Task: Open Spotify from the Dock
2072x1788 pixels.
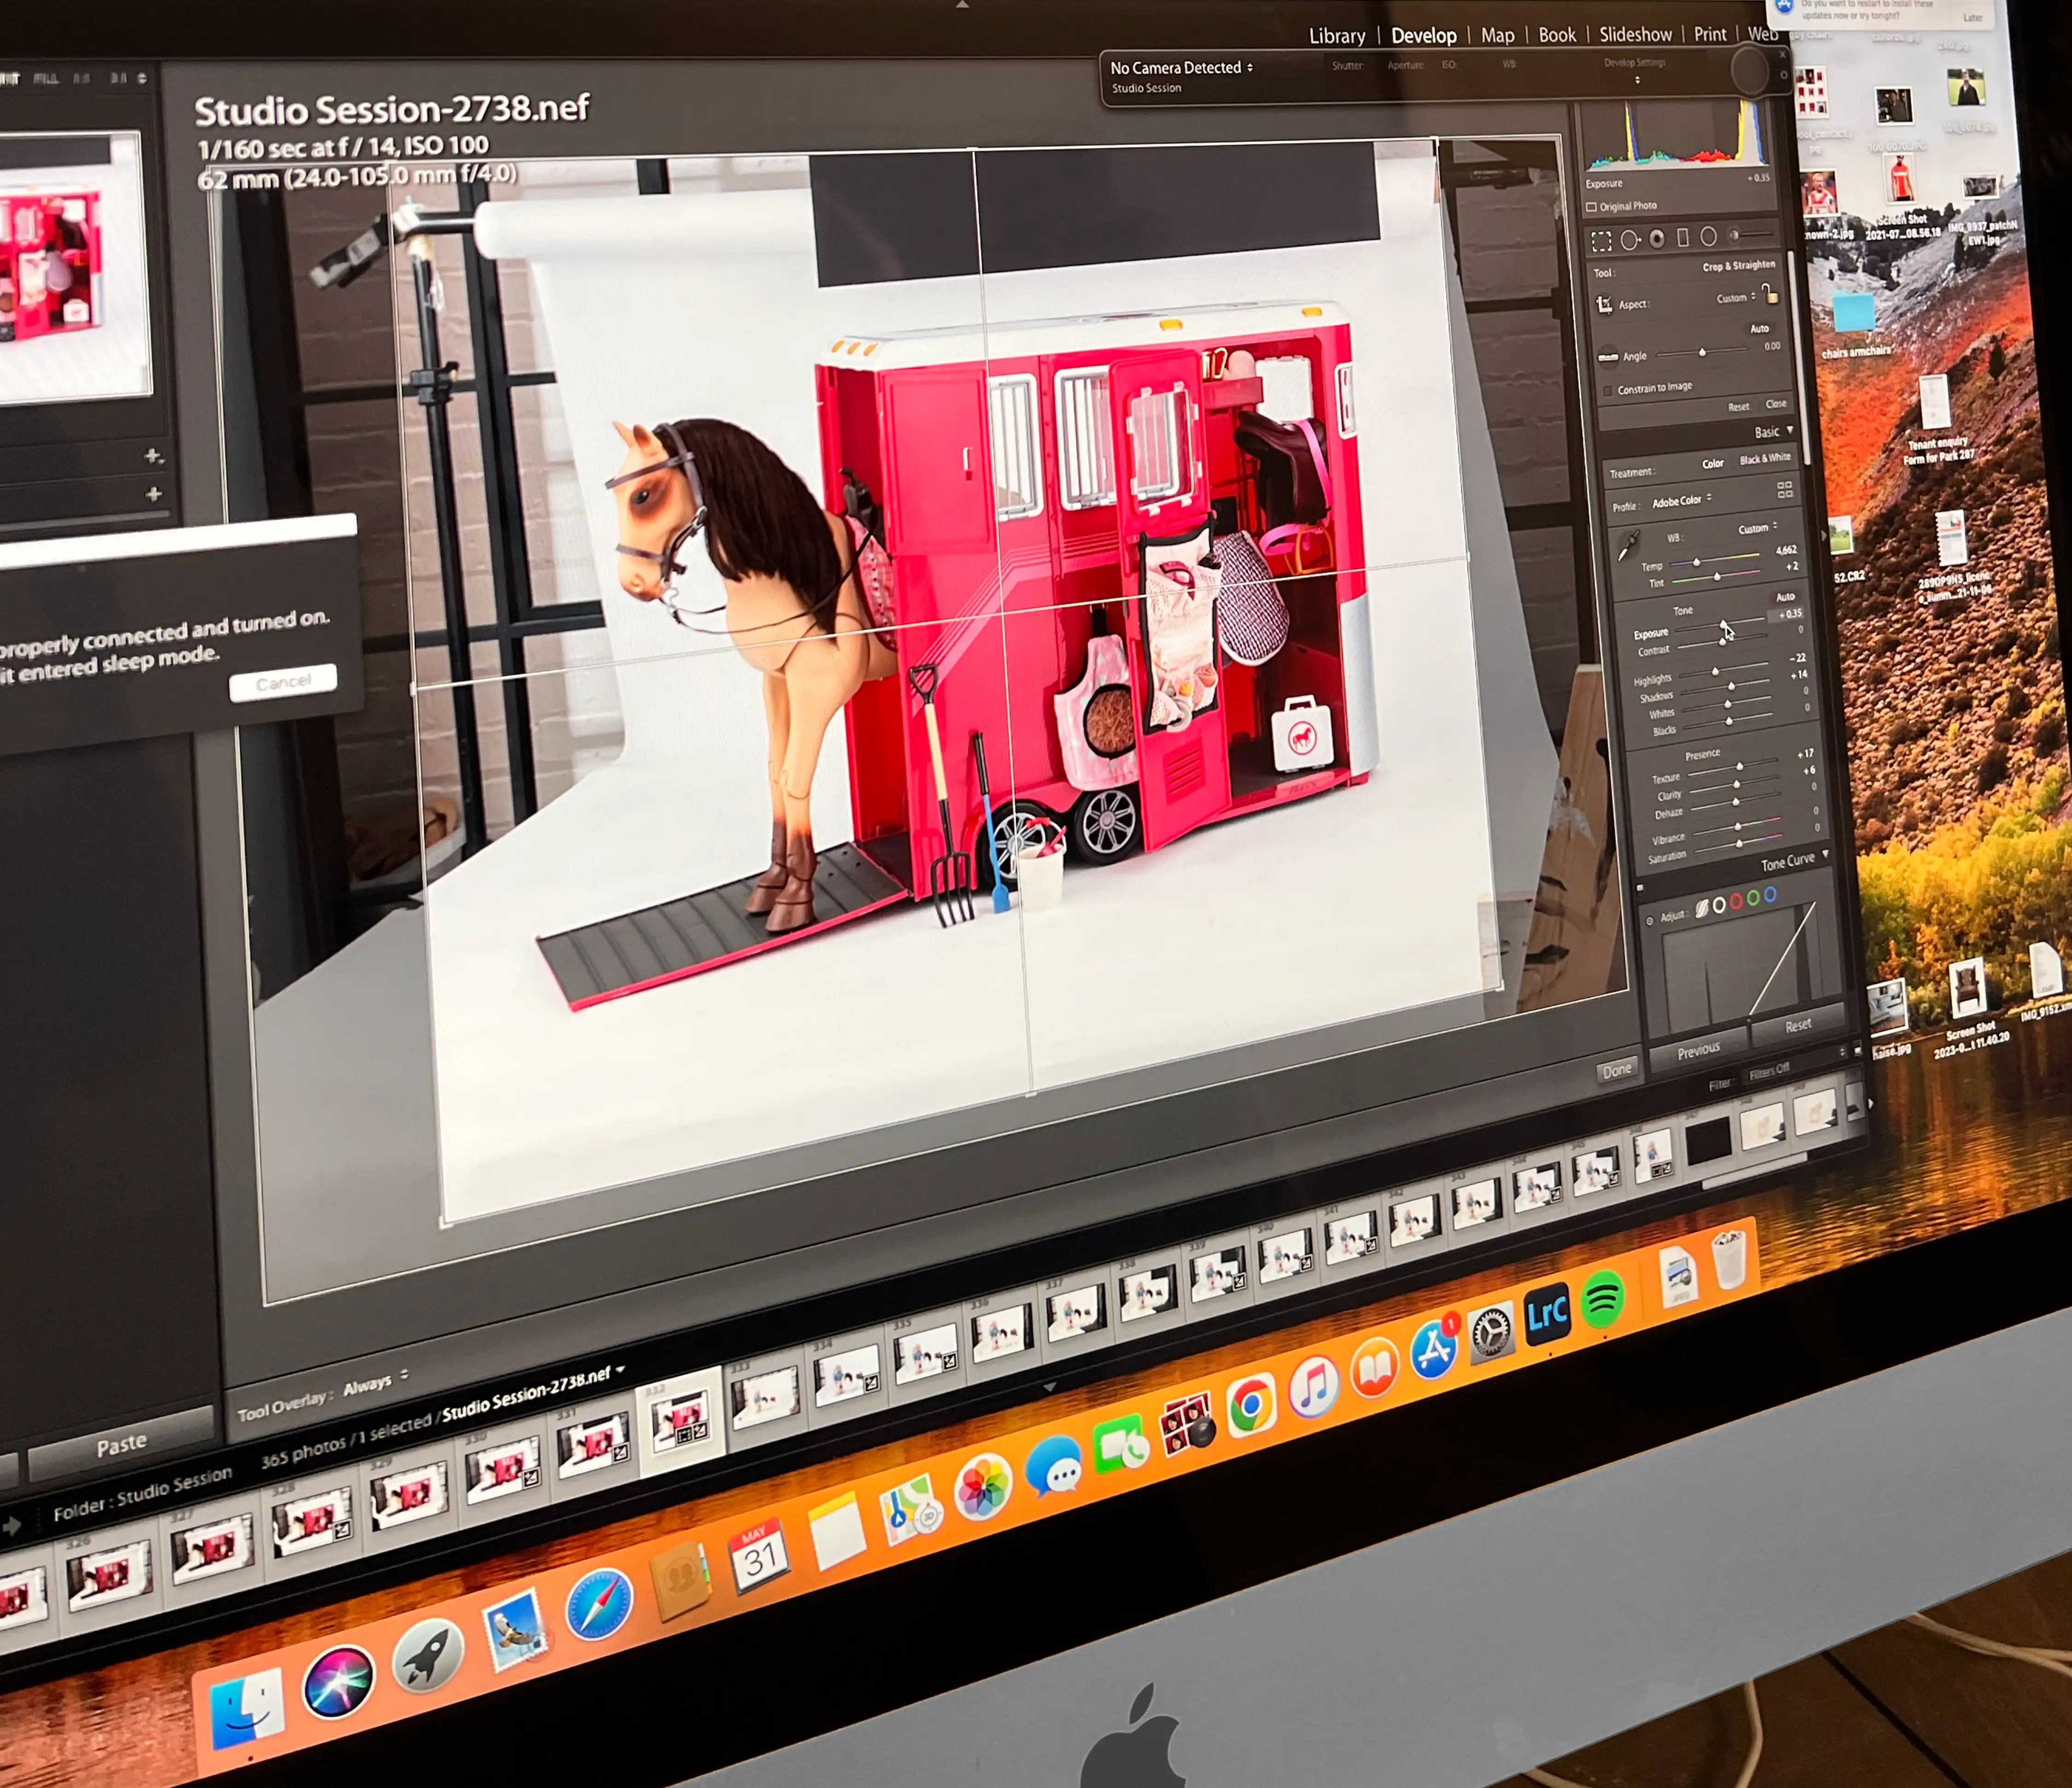Action: point(1604,1300)
